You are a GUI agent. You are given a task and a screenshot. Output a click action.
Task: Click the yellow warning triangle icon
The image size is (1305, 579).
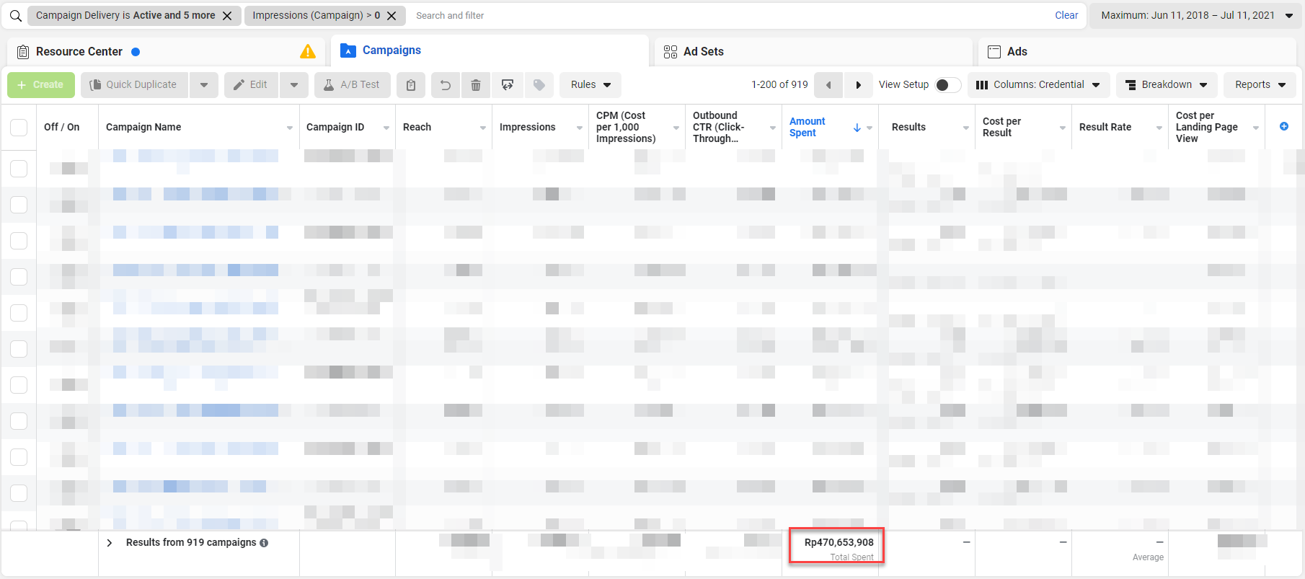click(x=308, y=52)
